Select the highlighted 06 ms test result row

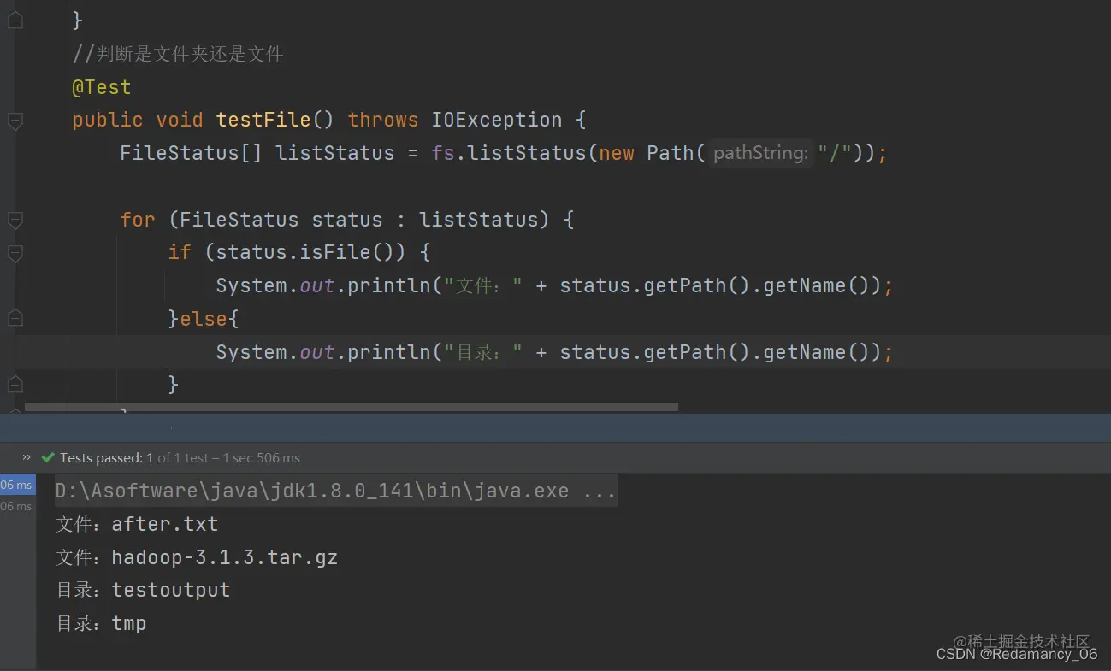[x=17, y=485]
